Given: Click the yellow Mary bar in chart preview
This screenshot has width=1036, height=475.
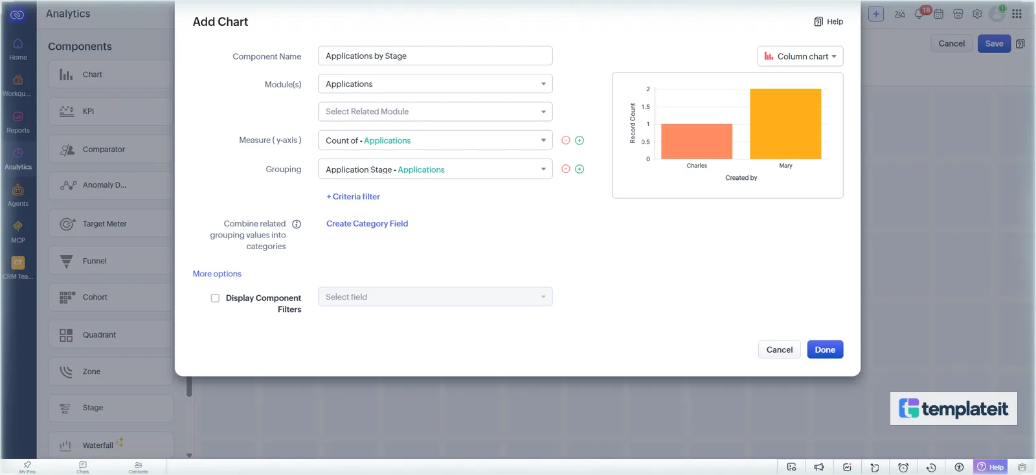Looking at the screenshot, I should (785, 124).
